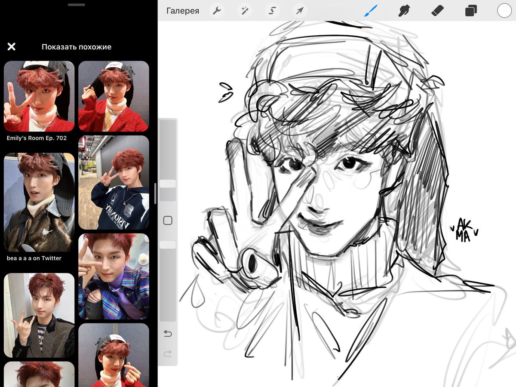Select the Eraser tool

coord(437,11)
